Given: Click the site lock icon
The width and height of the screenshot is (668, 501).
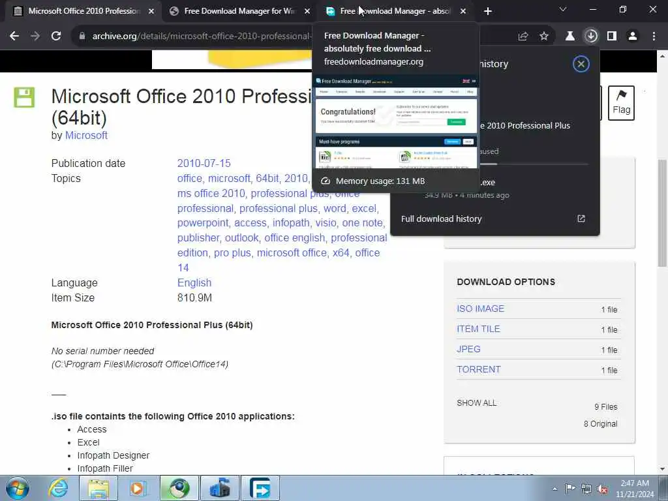Looking at the screenshot, I should coord(82,37).
